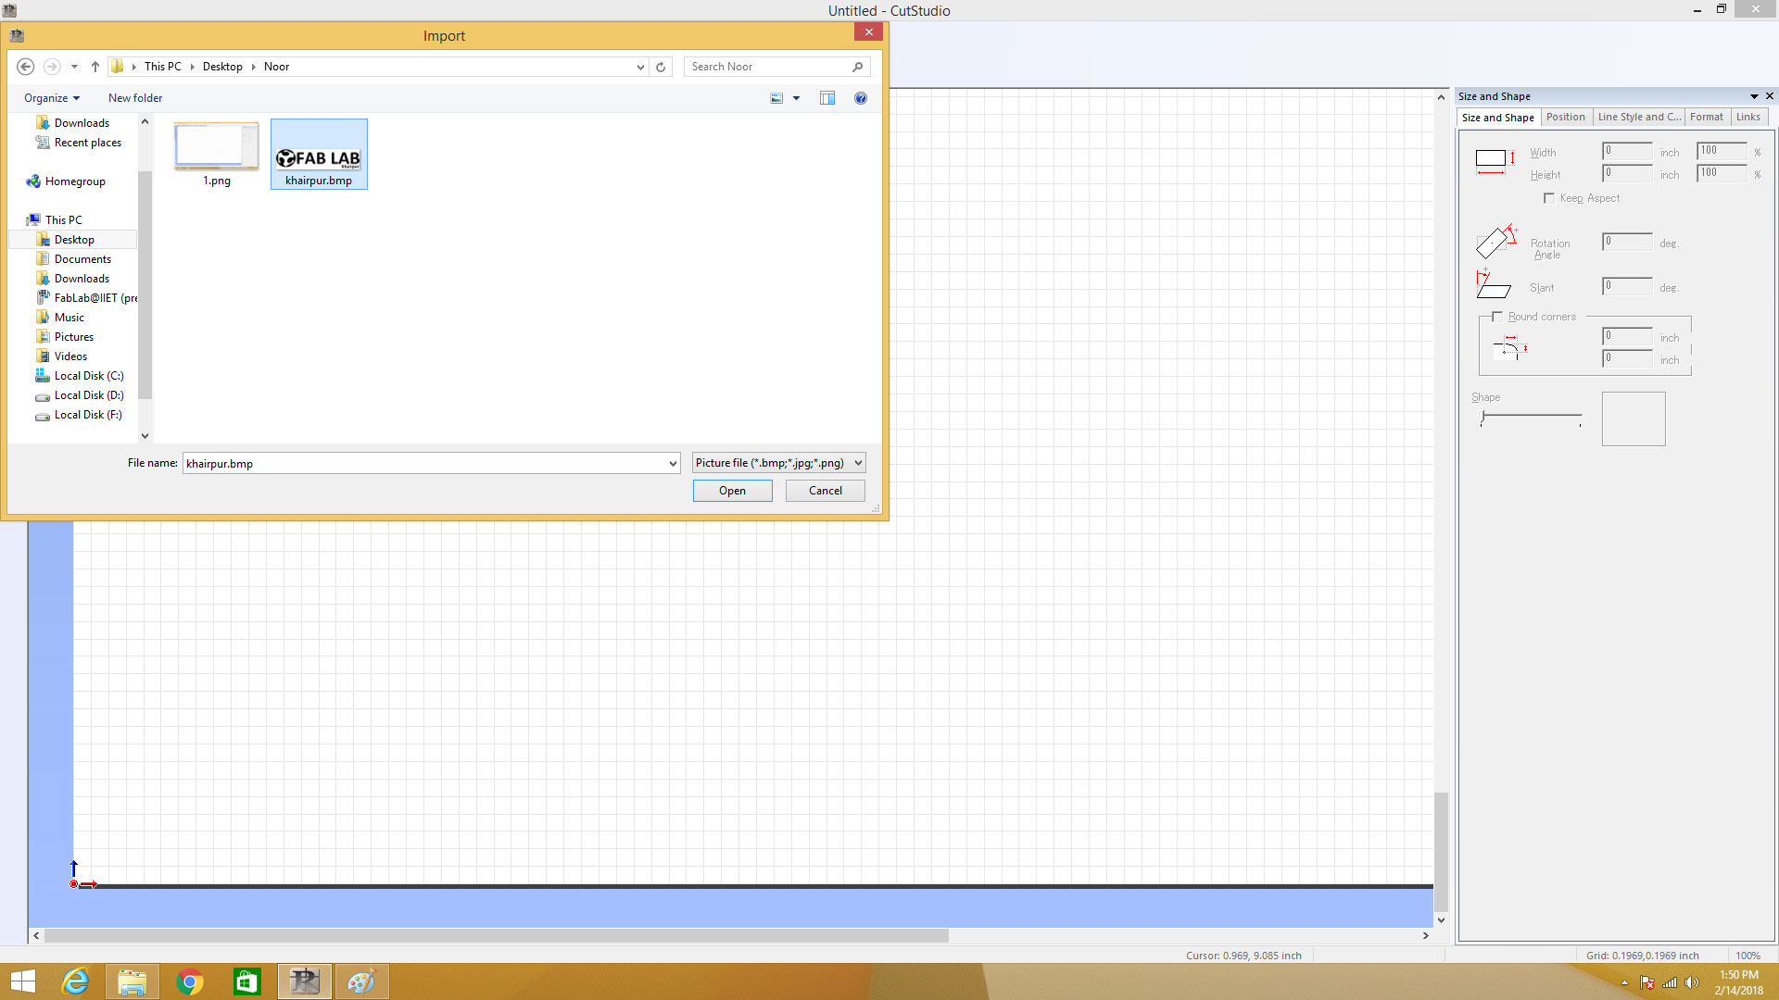Go back in the Import dialog
Screen dimensions: 1779x1000
(26, 67)
